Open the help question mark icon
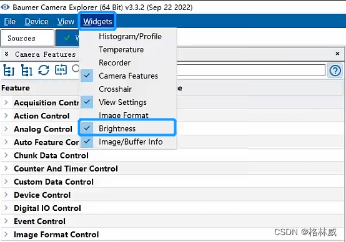The image size is (346, 242). coord(335,70)
